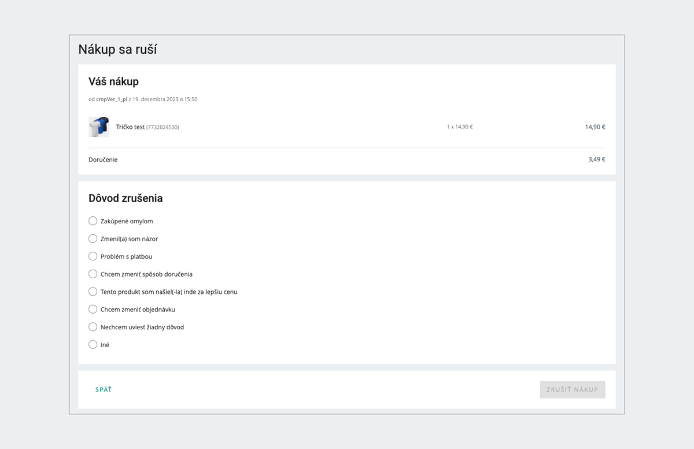Select 'Nechcem uviesť žiadny dôvod'
This screenshot has height=449, width=694.
pos(93,327)
